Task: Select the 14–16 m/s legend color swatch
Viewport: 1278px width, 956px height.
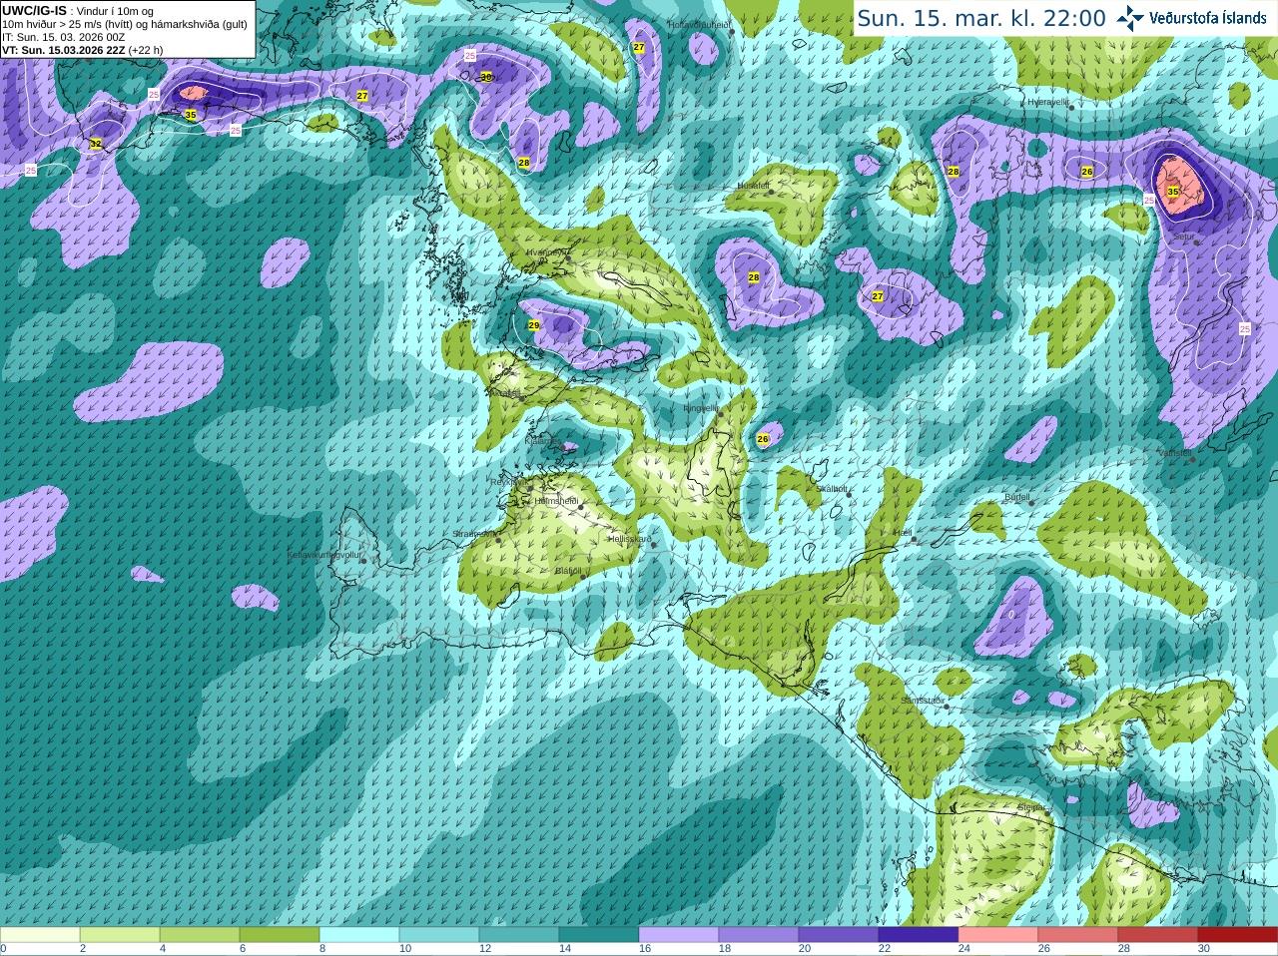Action: [x=599, y=935]
